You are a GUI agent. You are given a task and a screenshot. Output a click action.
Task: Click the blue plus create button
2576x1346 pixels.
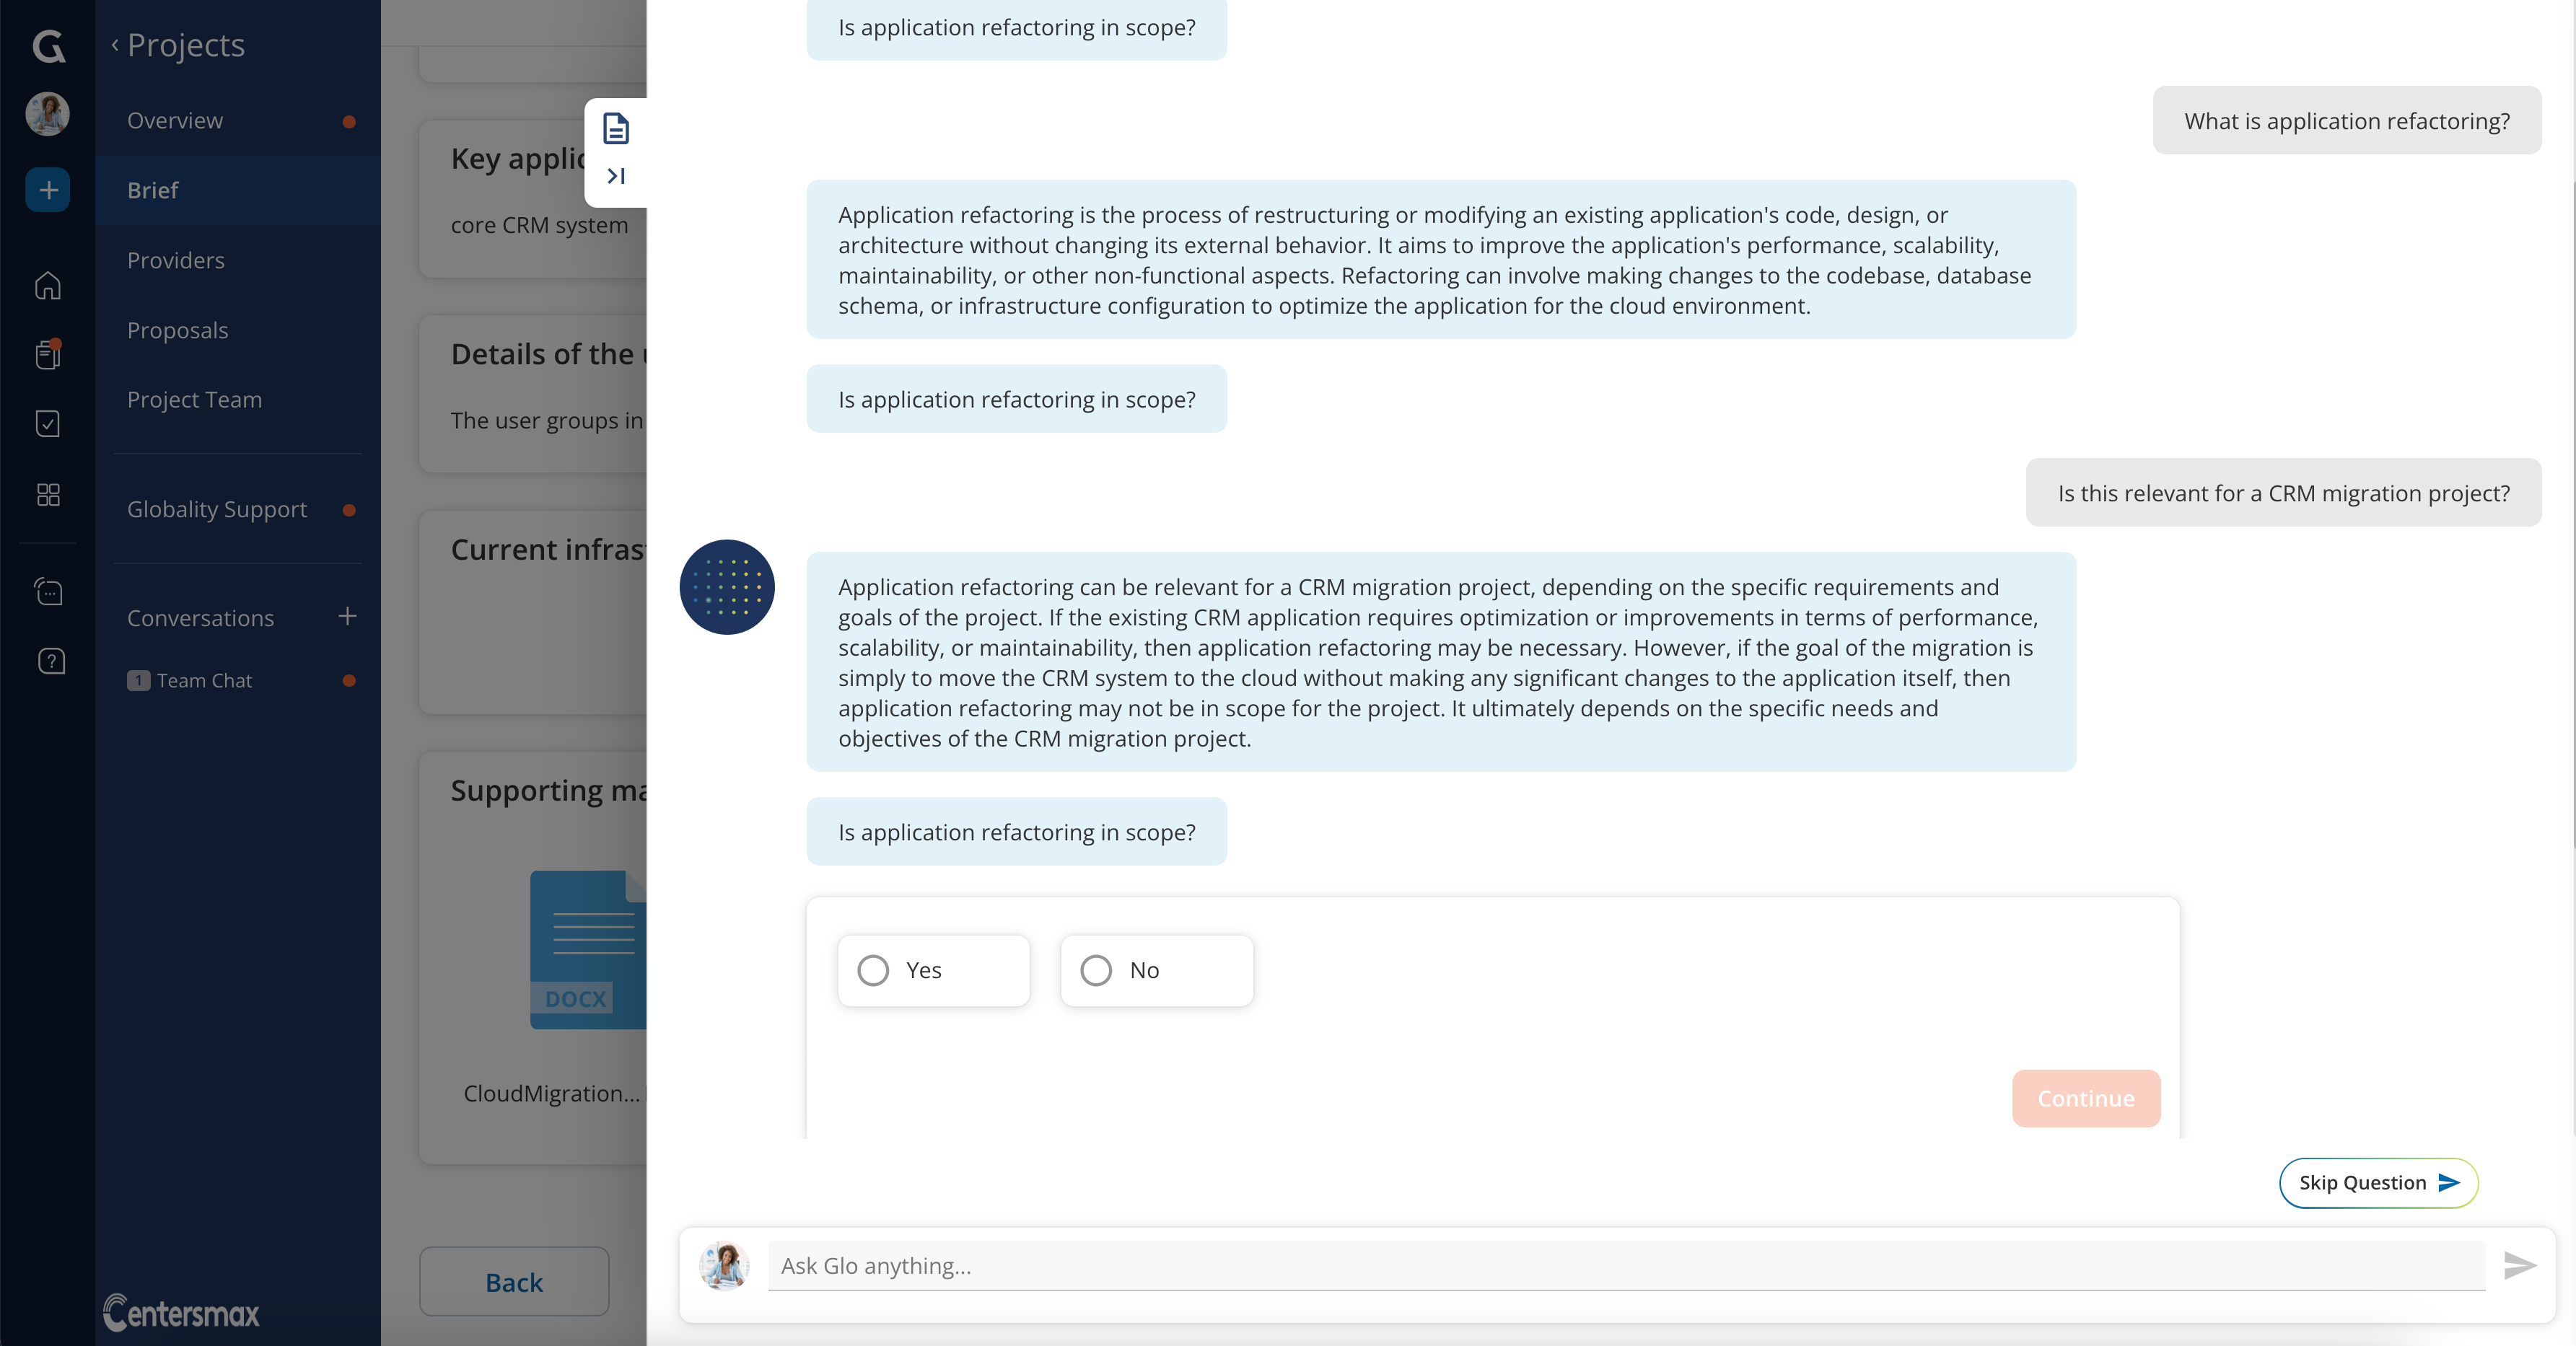tap(47, 190)
